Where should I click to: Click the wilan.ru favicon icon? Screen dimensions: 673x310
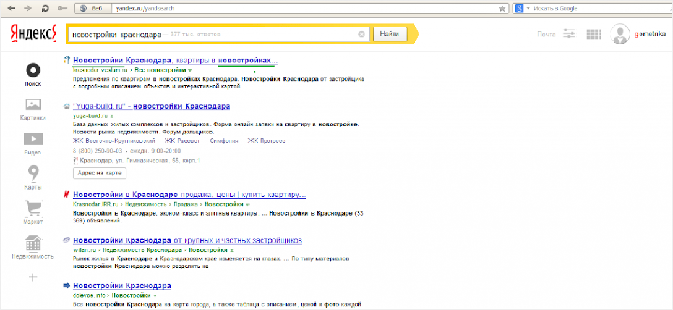tap(67, 240)
